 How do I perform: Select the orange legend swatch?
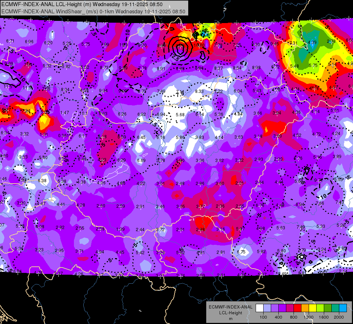[x=305, y=308]
